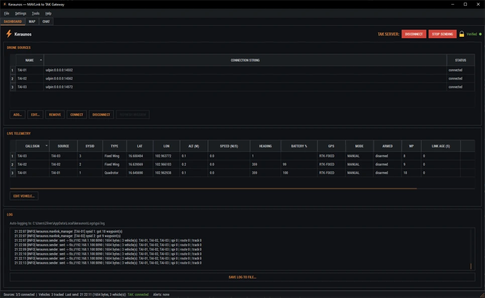Sort drone sources by Connection String header
The width and height of the screenshot is (485, 298).
pyautogui.click(x=245, y=60)
